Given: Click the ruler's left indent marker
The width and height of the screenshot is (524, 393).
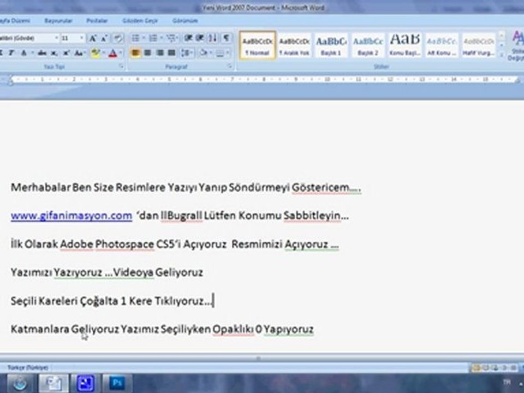Looking at the screenshot, I should [10, 80].
